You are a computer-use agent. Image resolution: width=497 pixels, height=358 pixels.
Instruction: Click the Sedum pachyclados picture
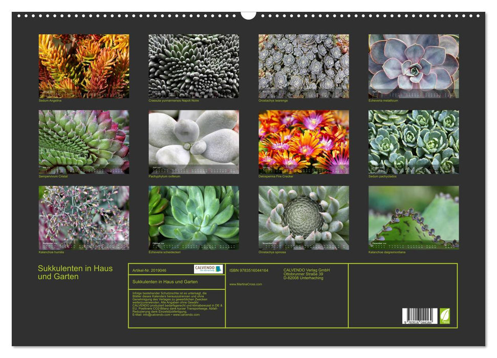pos(414,142)
